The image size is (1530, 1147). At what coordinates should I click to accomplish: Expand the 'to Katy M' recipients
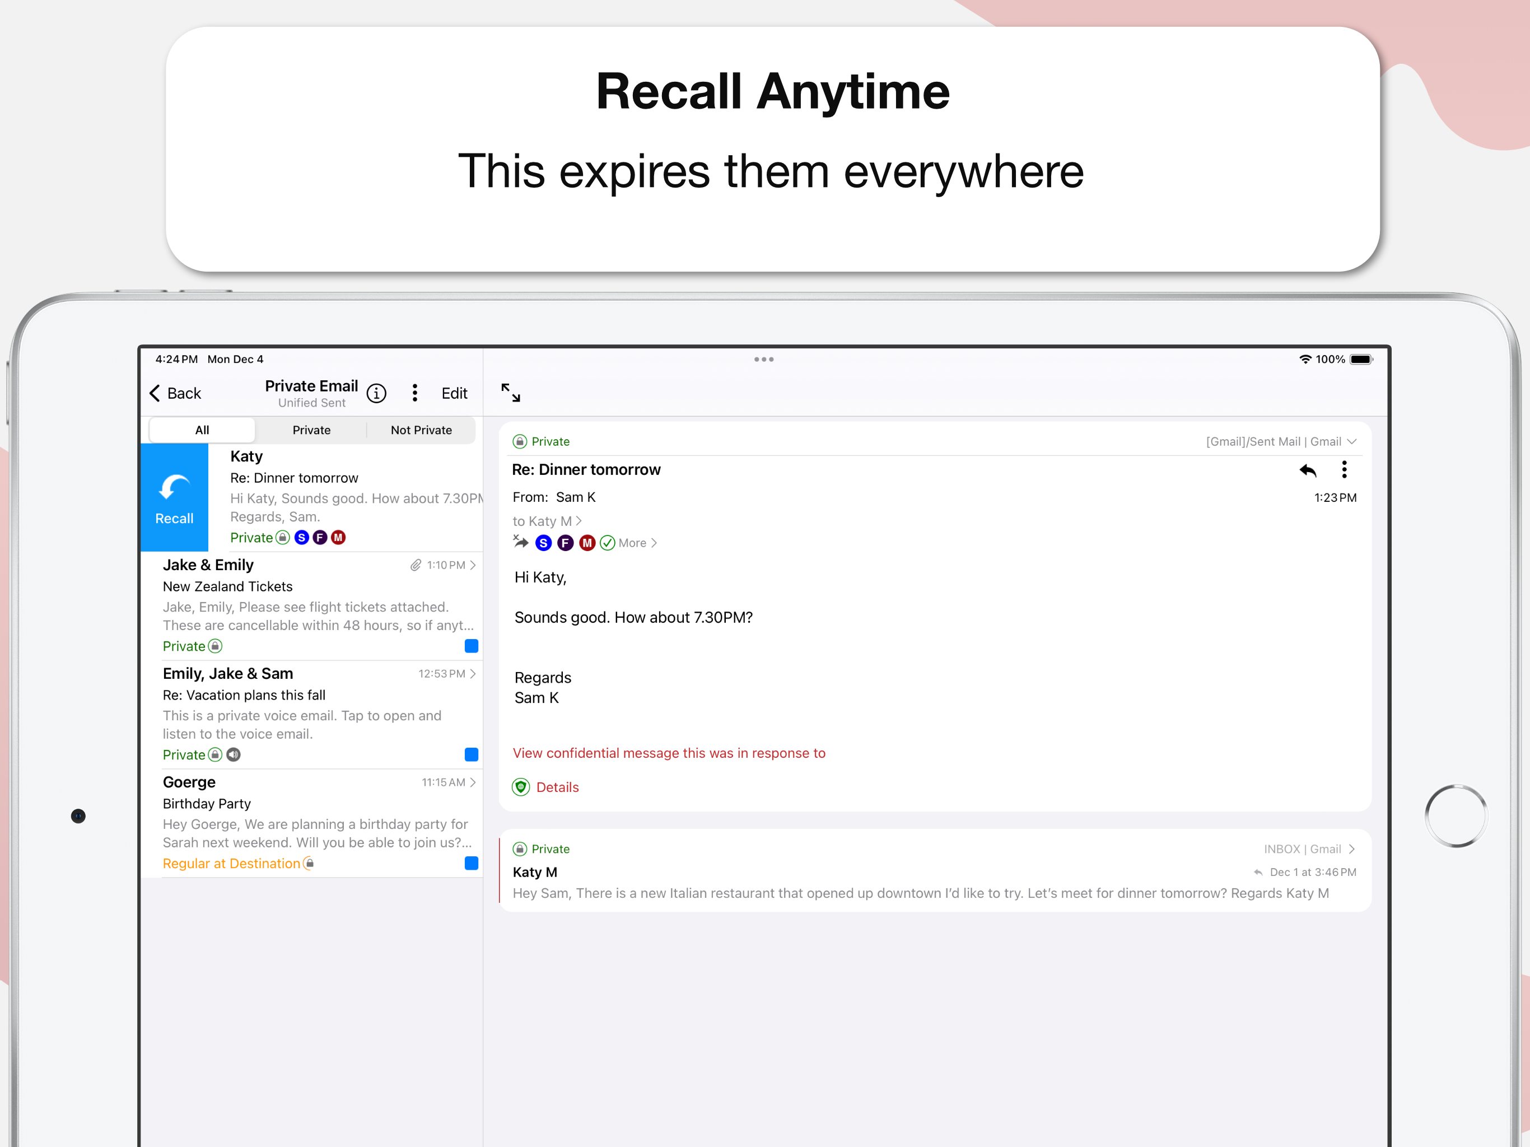547,521
